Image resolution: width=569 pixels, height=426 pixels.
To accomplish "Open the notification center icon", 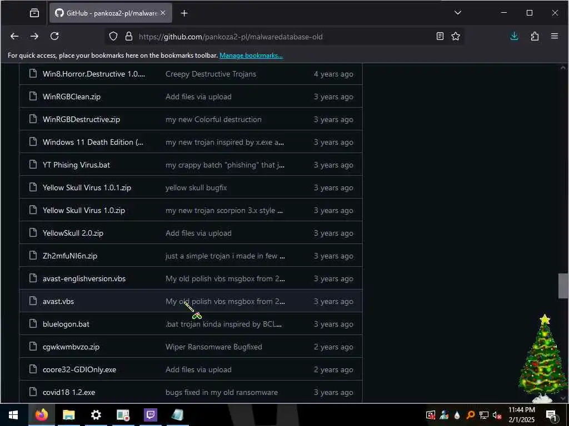I will click(551, 415).
